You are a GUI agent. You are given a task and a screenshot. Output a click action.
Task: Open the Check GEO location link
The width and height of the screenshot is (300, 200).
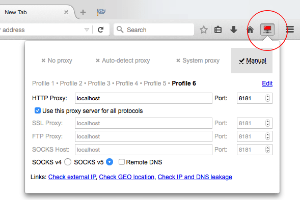pos(126,177)
